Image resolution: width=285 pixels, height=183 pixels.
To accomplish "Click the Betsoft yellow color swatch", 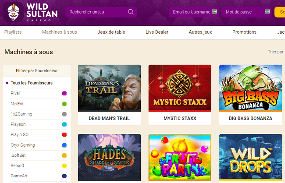I will click(x=64, y=166).
